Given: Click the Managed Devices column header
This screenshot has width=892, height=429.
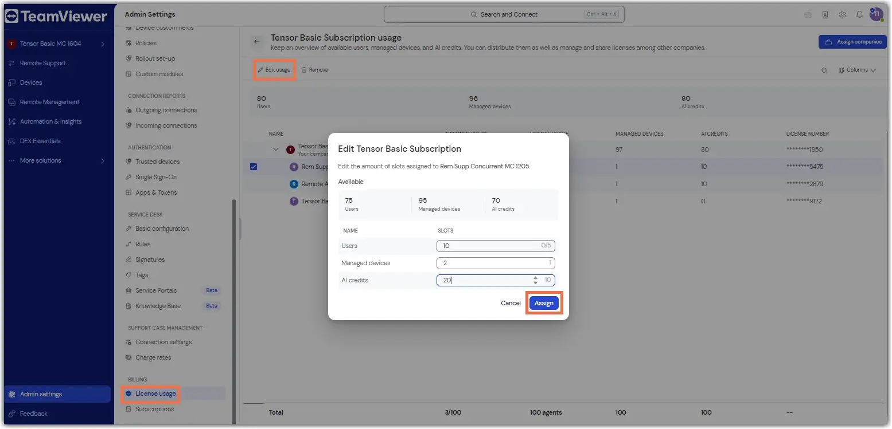Looking at the screenshot, I should click(639, 134).
